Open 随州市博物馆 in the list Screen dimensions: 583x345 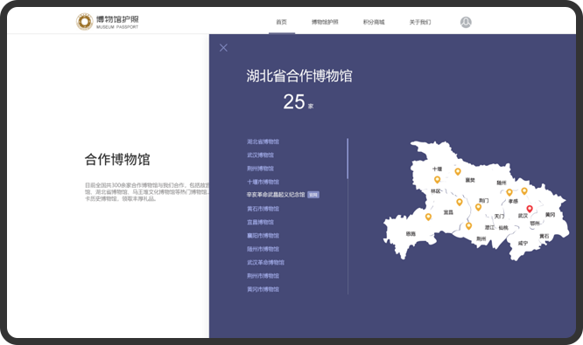click(x=263, y=249)
